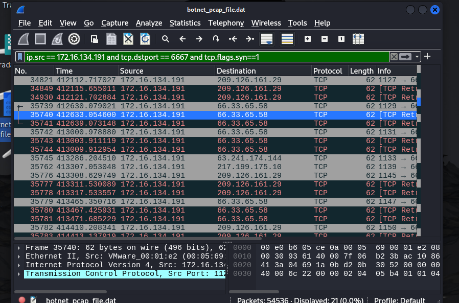
Task: Apply the display filter arrow button
Action: click(406, 57)
